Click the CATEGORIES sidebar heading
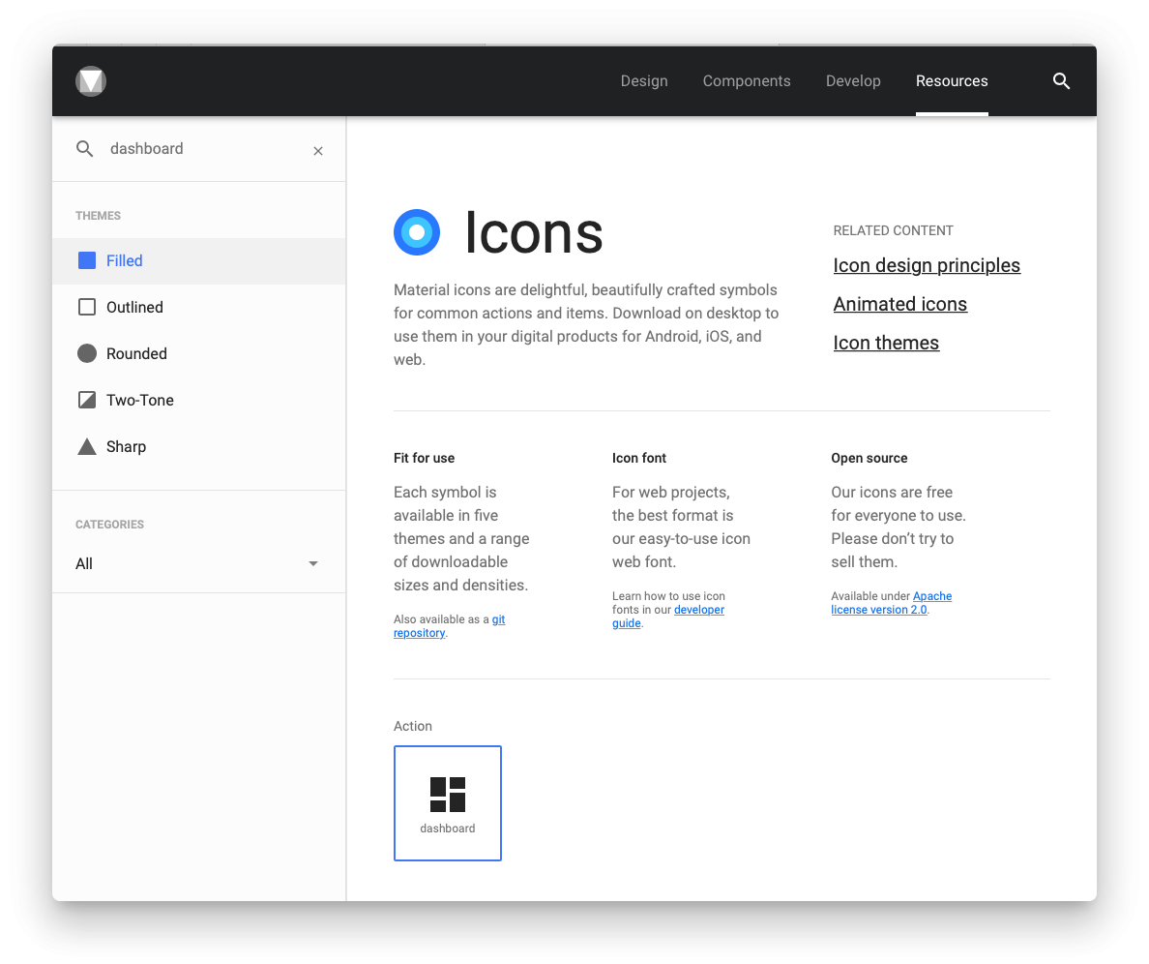This screenshot has width=1149, height=964. 110,525
